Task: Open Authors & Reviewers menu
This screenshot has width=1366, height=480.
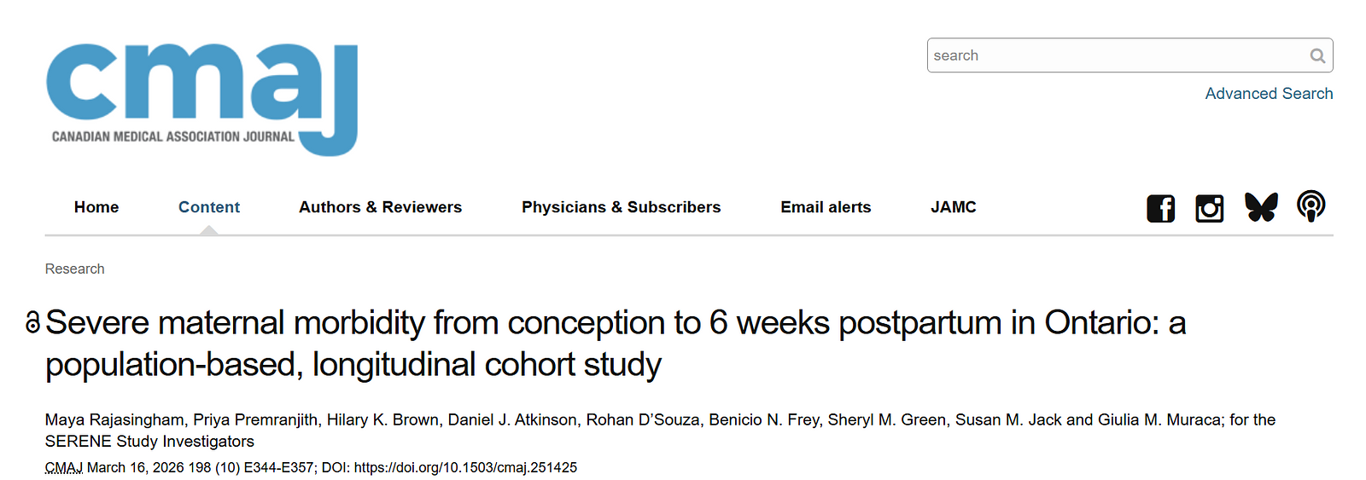Action: point(380,207)
